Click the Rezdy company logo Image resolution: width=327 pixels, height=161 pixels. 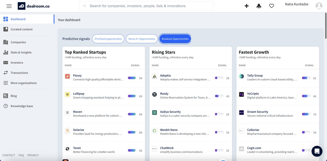(x=155, y=94)
